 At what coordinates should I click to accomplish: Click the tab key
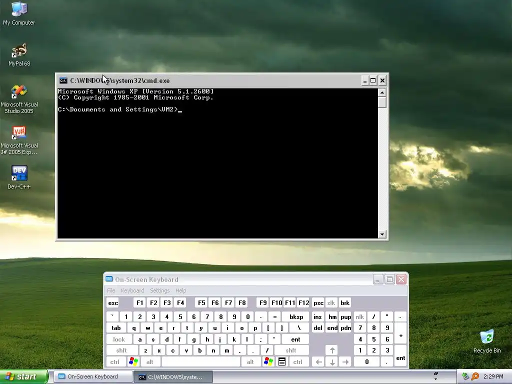pyautogui.click(x=116, y=328)
